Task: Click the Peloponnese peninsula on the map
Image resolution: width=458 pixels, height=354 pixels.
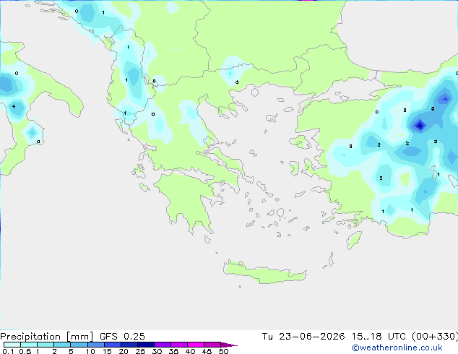Action: click(x=189, y=199)
